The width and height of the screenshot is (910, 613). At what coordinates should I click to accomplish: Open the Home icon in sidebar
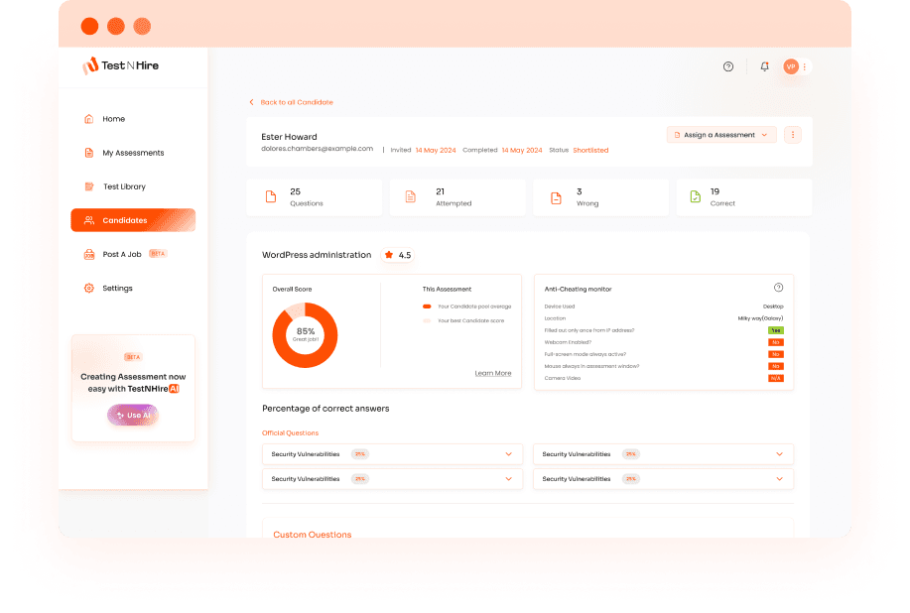click(x=88, y=119)
